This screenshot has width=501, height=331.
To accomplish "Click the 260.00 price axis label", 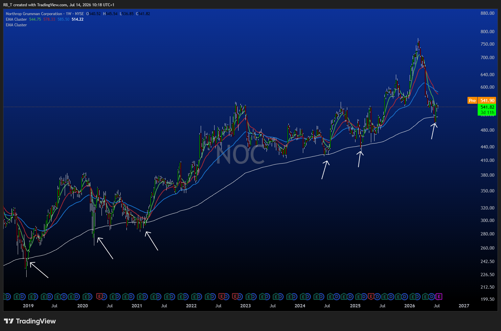I will [x=487, y=248].
